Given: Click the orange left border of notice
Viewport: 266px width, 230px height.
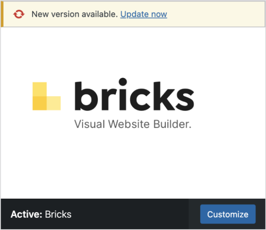Looking at the screenshot, I should 2,14.
